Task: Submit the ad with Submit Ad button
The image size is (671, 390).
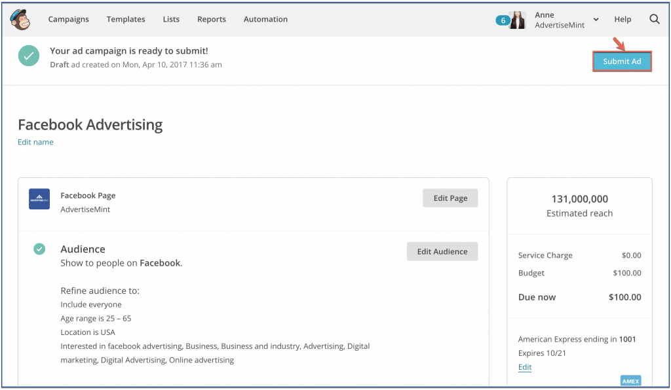Action: pos(622,62)
